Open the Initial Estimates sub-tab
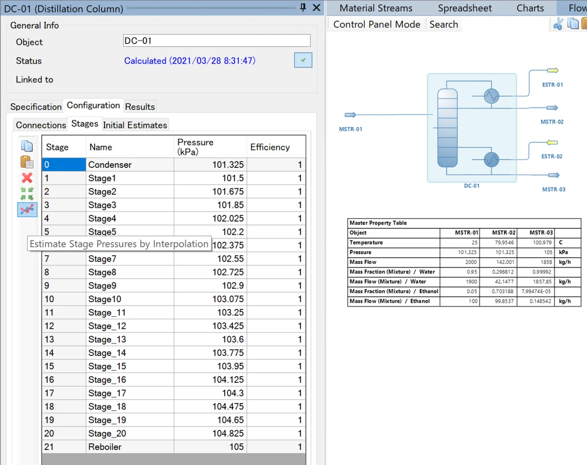This screenshot has width=587, height=465. click(x=135, y=125)
